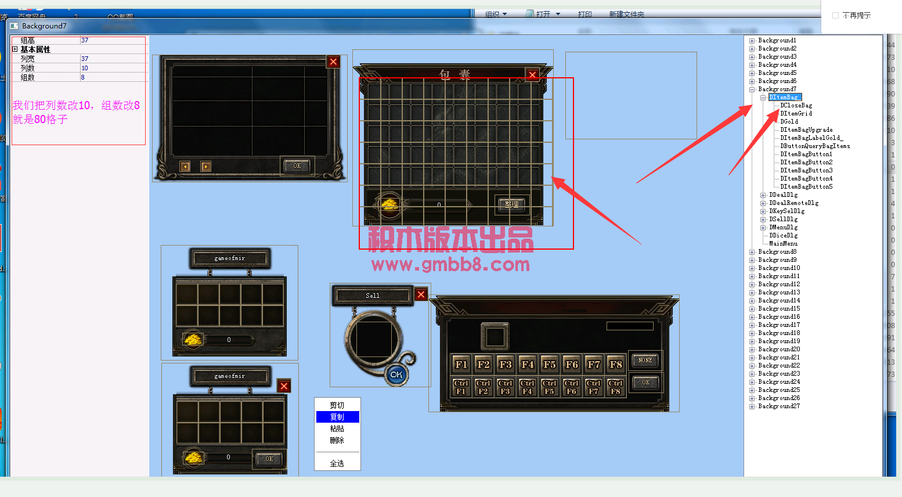Screen dimensions: 902x497
Task: Collapse the DItemBag_ tree node
Action: (x=763, y=98)
